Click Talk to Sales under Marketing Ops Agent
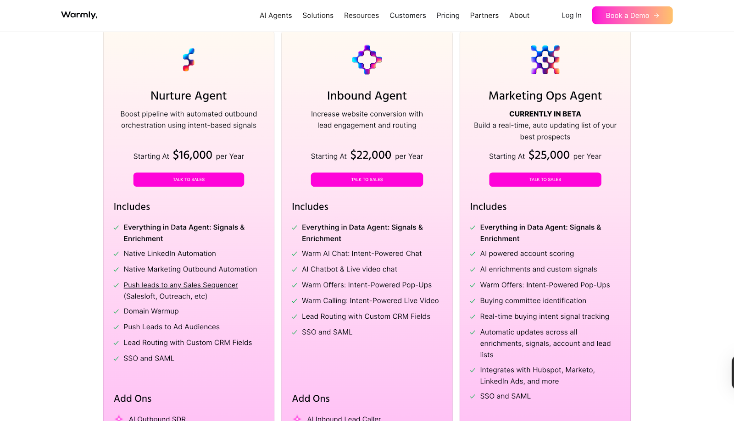734x421 pixels. pos(545,180)
